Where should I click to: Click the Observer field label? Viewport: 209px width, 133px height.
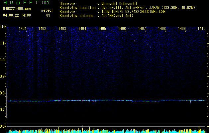pos(67,4)
